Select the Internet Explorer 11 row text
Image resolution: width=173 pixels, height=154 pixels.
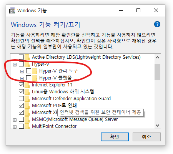(x=52, y=84)
